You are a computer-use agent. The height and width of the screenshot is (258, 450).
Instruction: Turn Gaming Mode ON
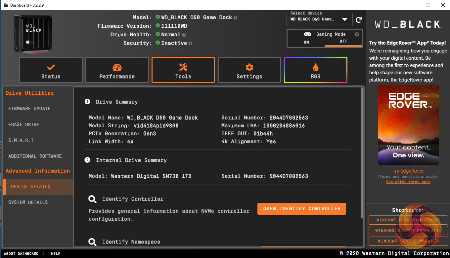[306, 42]
